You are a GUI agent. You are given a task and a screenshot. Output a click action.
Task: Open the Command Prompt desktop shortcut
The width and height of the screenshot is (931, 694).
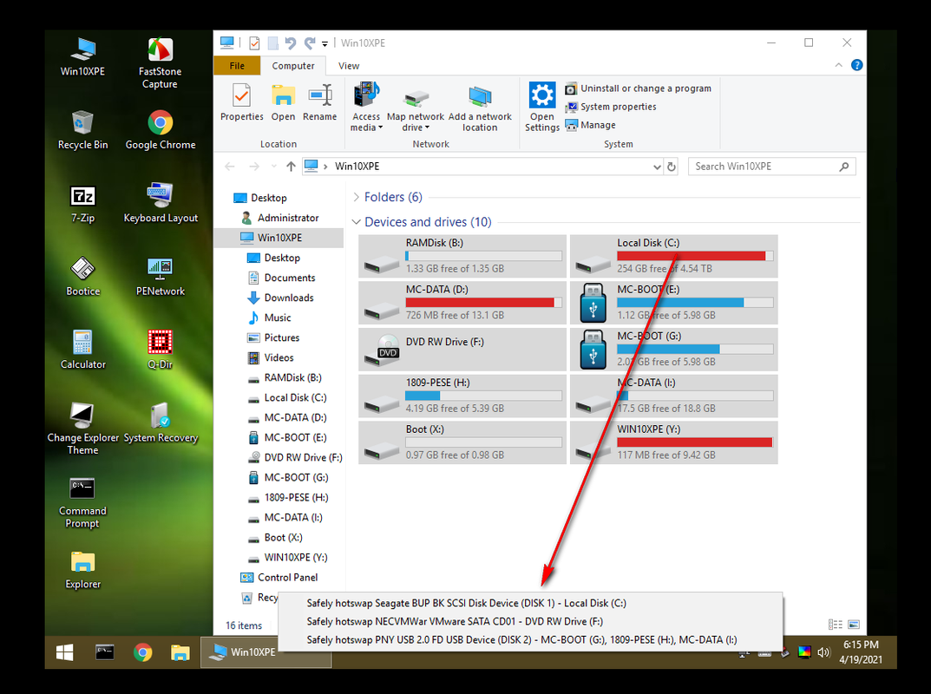(x=82, y=502)
